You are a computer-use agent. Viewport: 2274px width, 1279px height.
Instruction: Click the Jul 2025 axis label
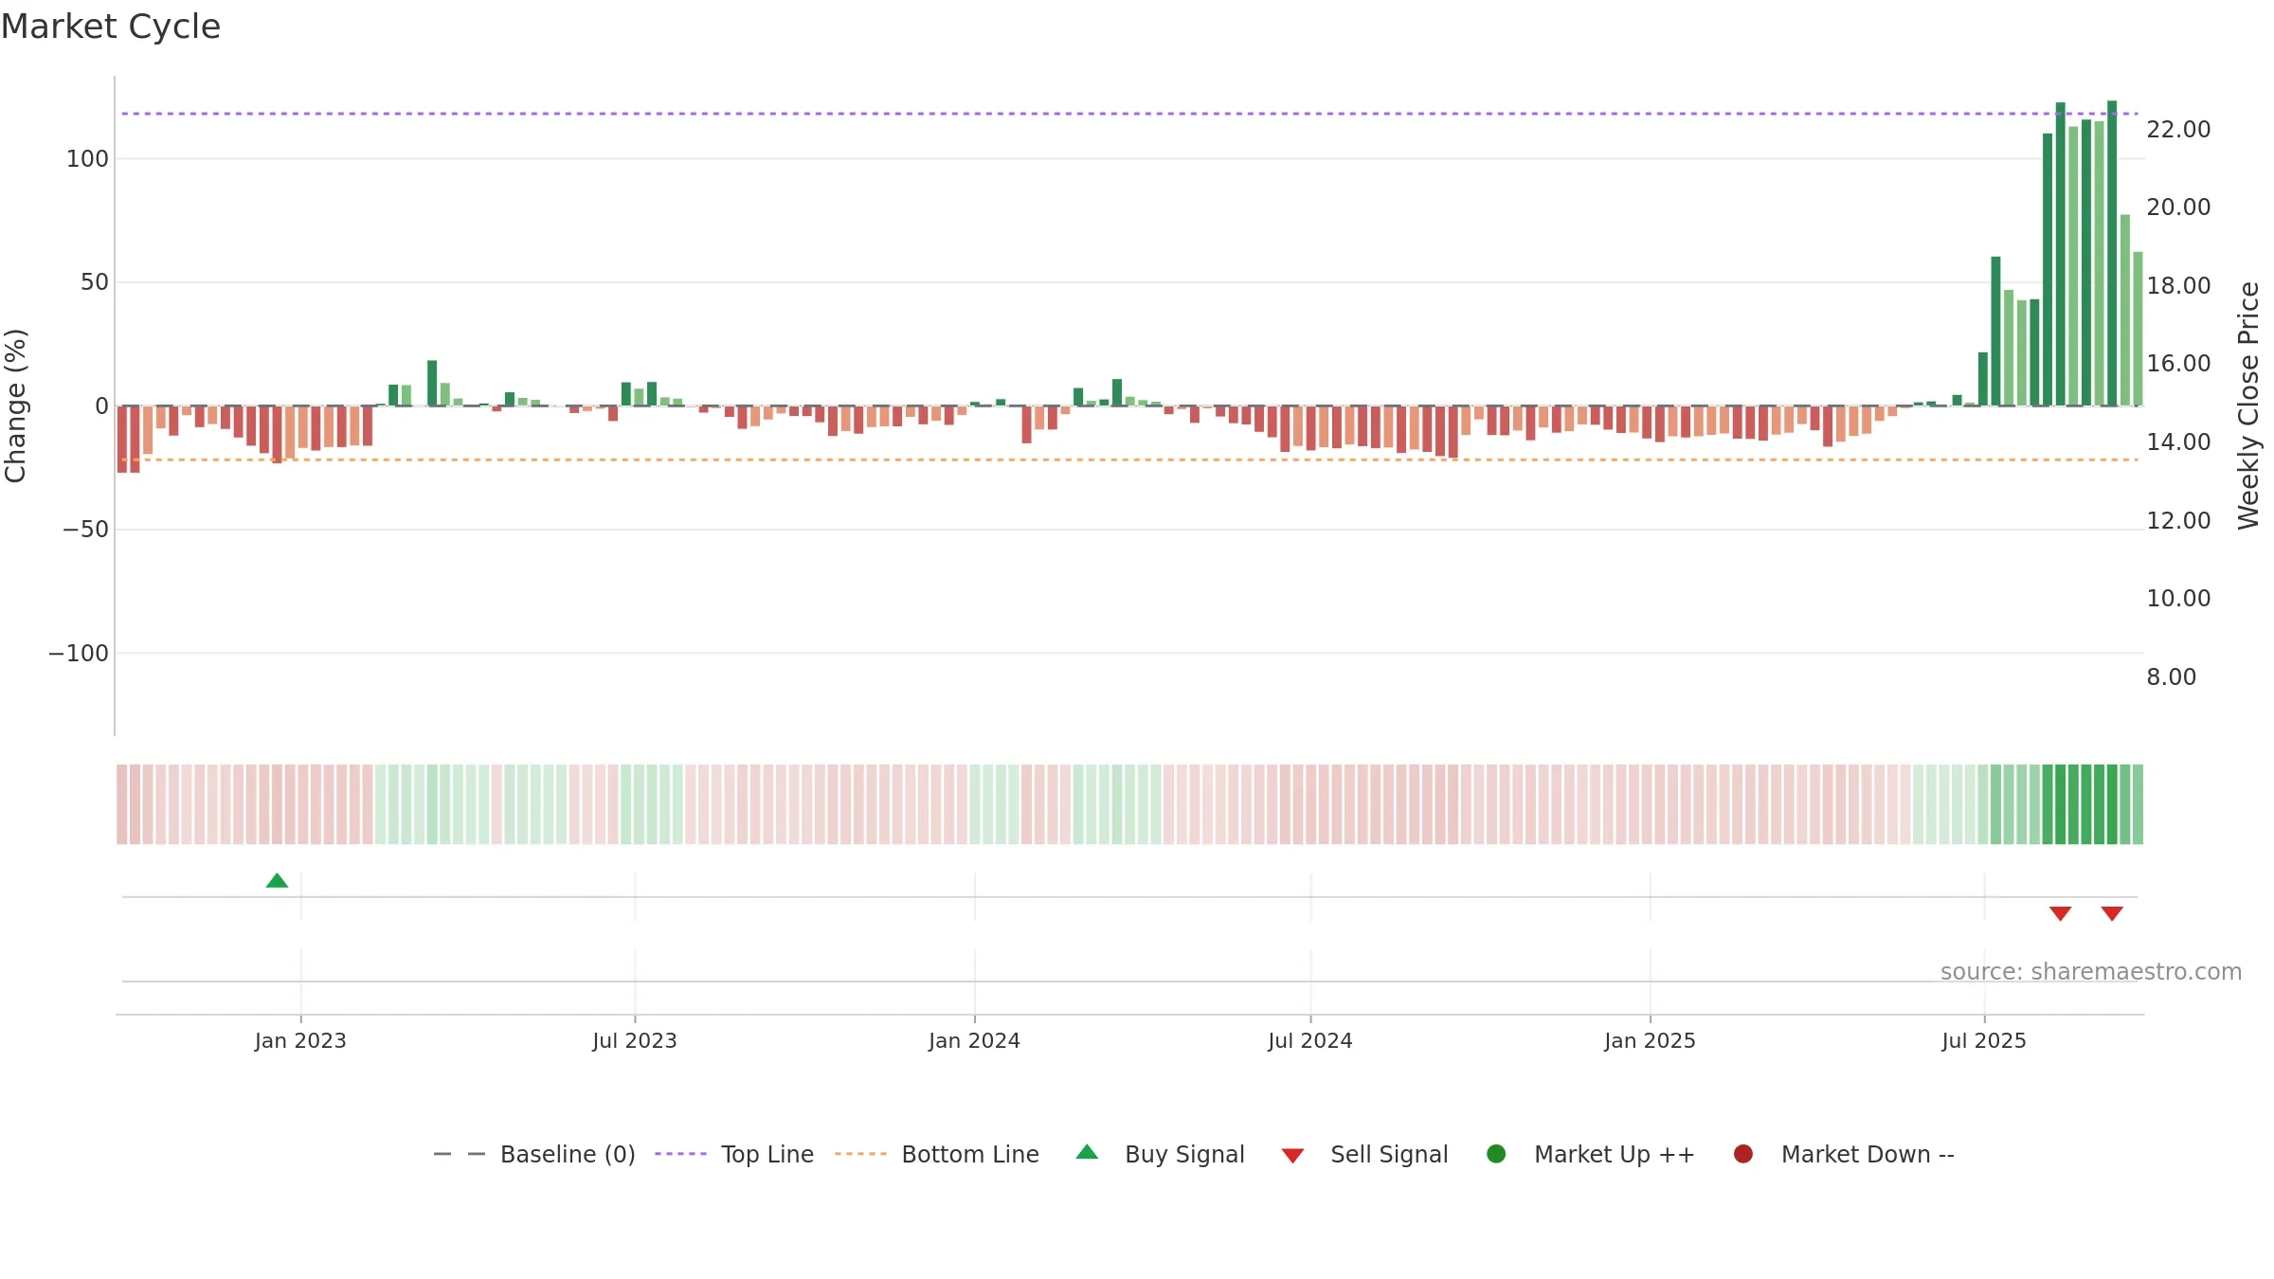(1984, 1041)
